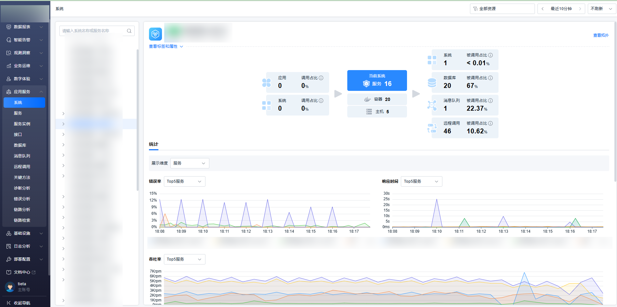Click the 查看拓扑 link
The height and width of the screenshot is (307, 617).
point(601,35)
